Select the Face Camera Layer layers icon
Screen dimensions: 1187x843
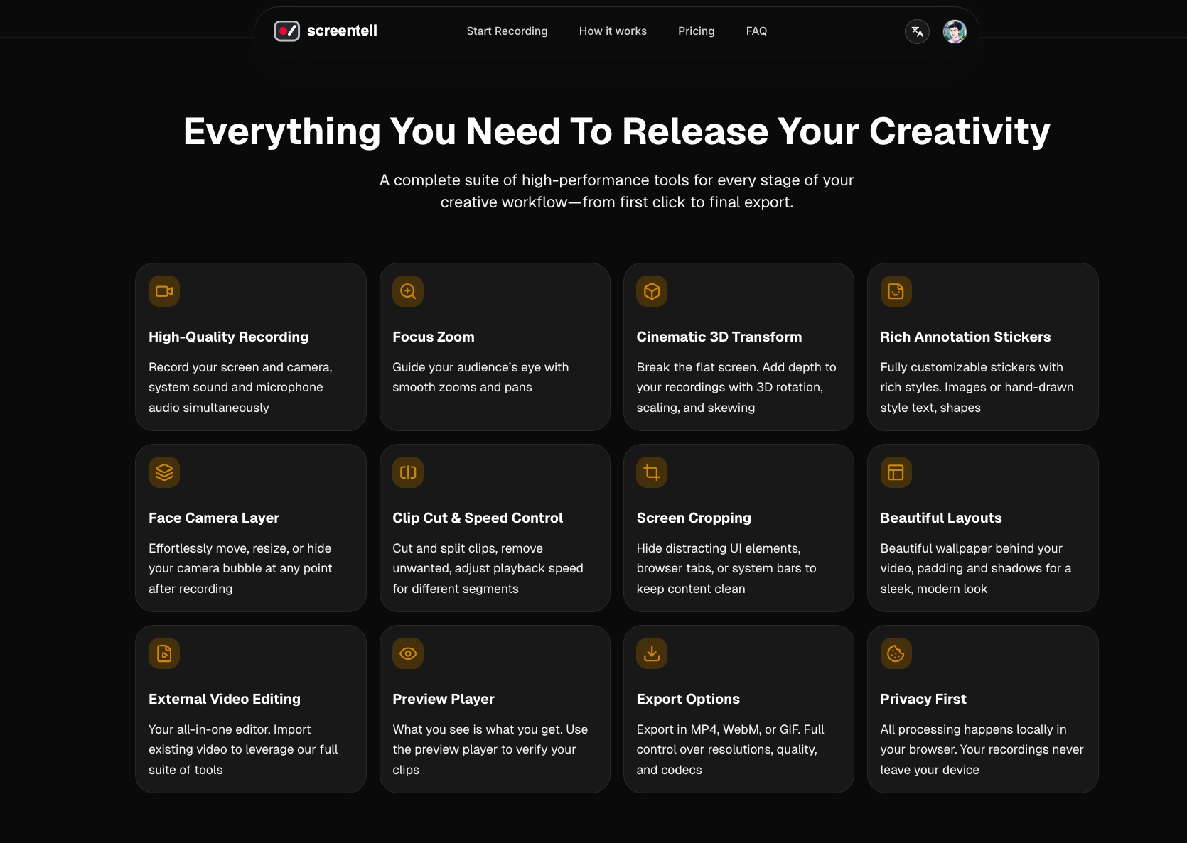pos(164,472)
